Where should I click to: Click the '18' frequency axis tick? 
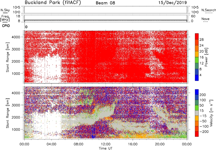[x=18, y=16]
